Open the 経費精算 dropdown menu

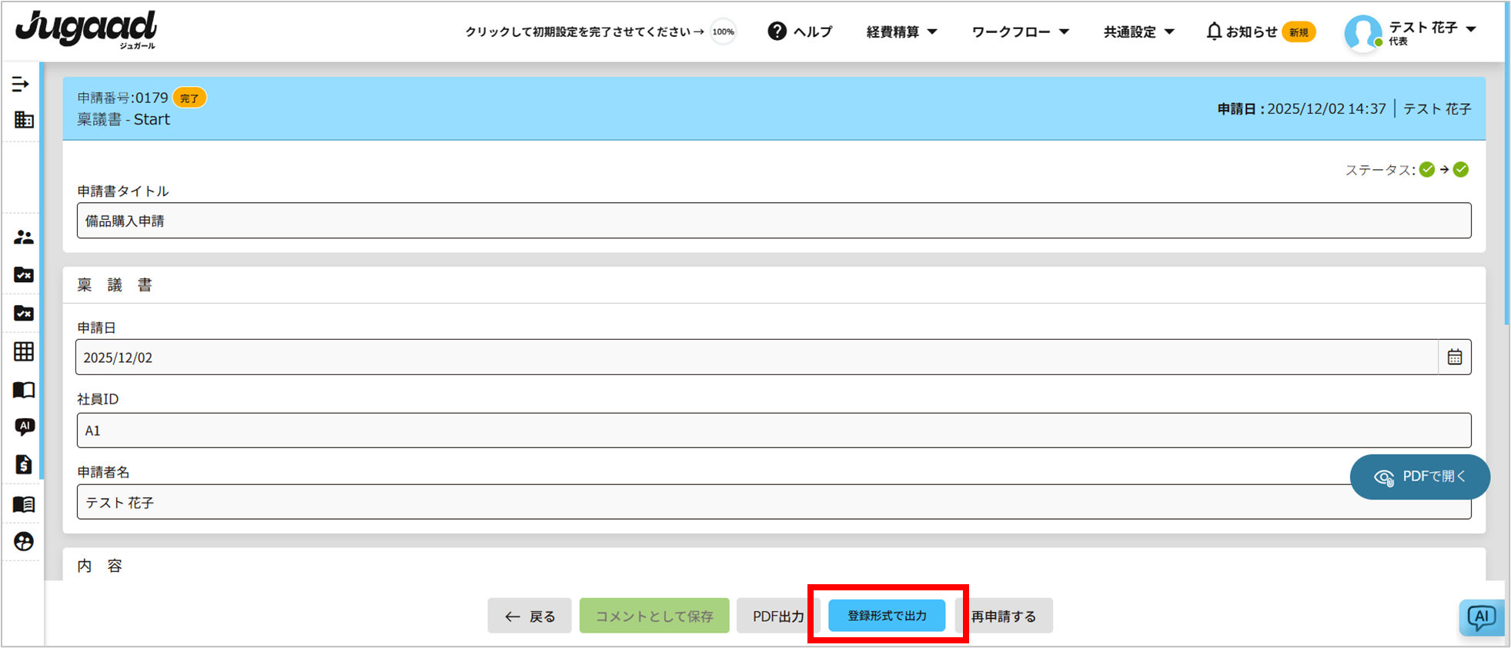coord(901,32)
